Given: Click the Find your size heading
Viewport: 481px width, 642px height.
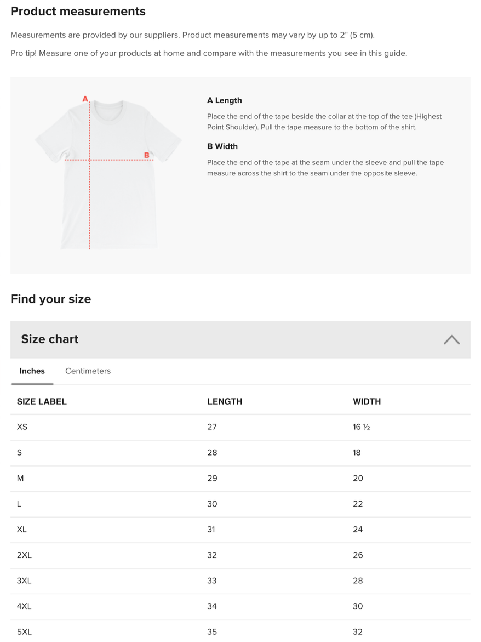Looking at the screenshot, I should [51, 299].
